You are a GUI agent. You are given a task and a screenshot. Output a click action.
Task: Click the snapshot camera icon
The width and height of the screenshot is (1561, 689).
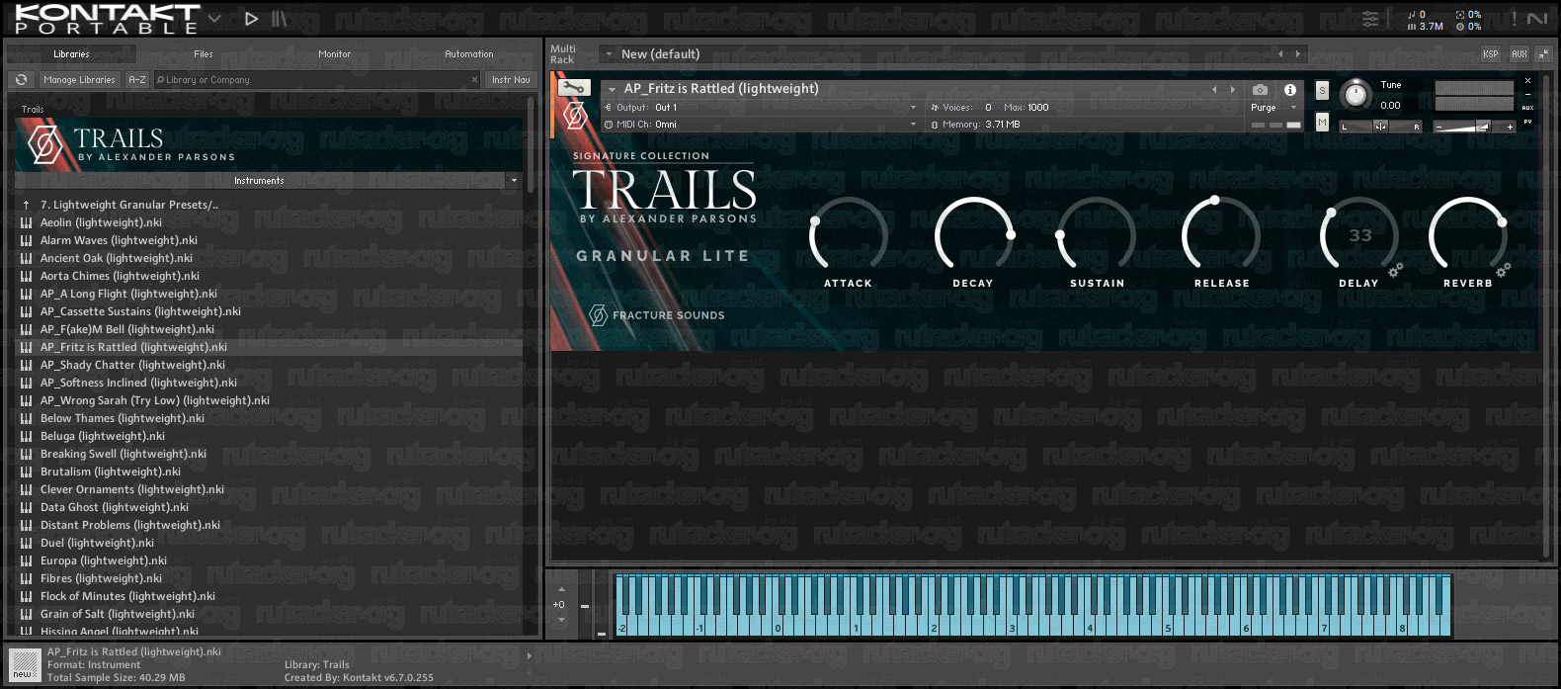coord(1260,90)
